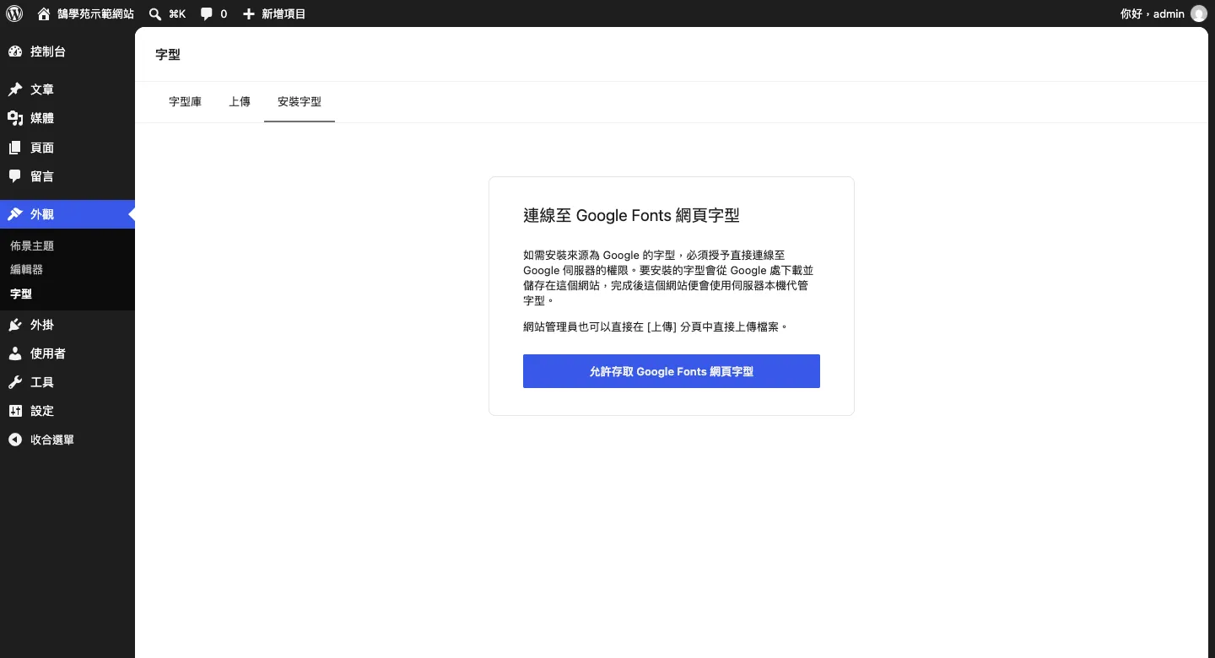Click the 控制台 menu label

[x=48, y=51]
